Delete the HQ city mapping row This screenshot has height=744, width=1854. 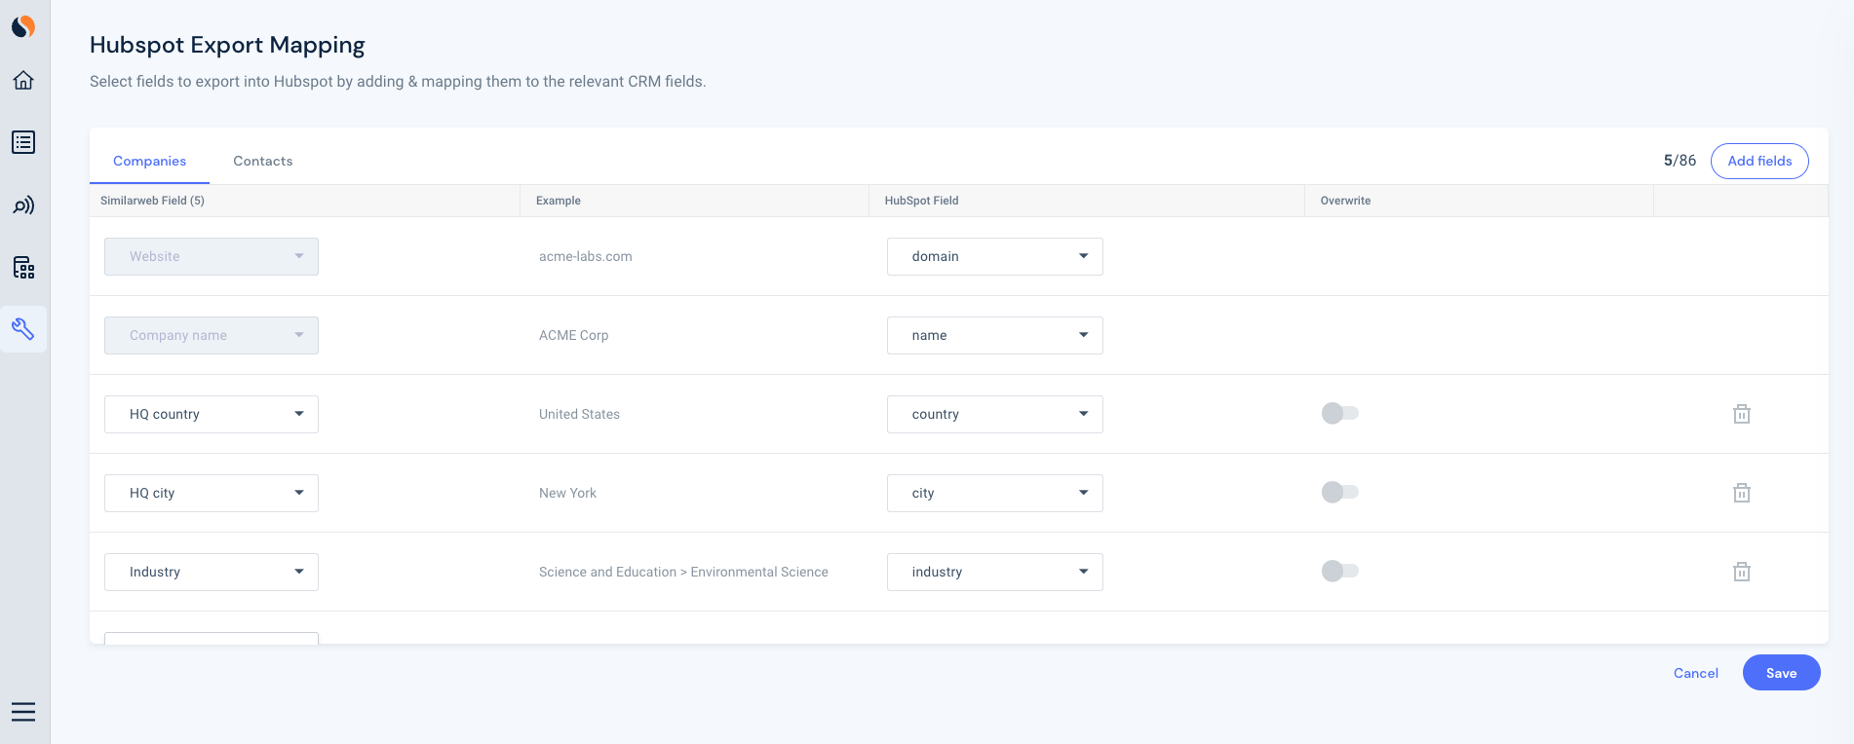(1742, 493)
